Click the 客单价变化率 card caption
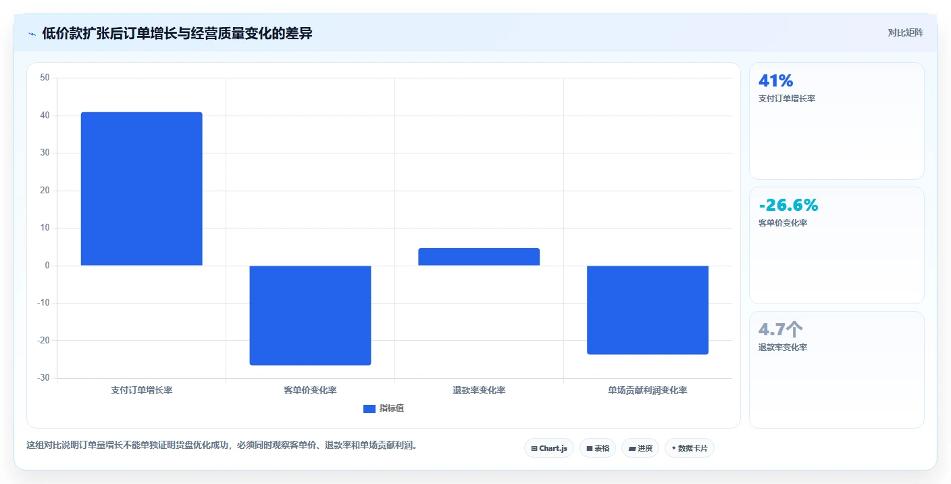This screenshot has height=484, width=951. point(783,223)
